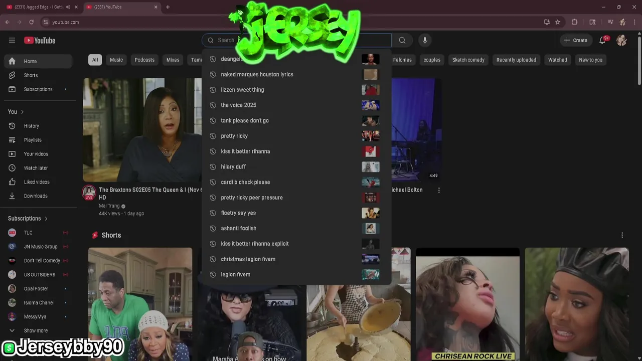Open Playlists in the sidebar
The height and width of the screenshot is (361, 642).
click(x=39, y=140)
